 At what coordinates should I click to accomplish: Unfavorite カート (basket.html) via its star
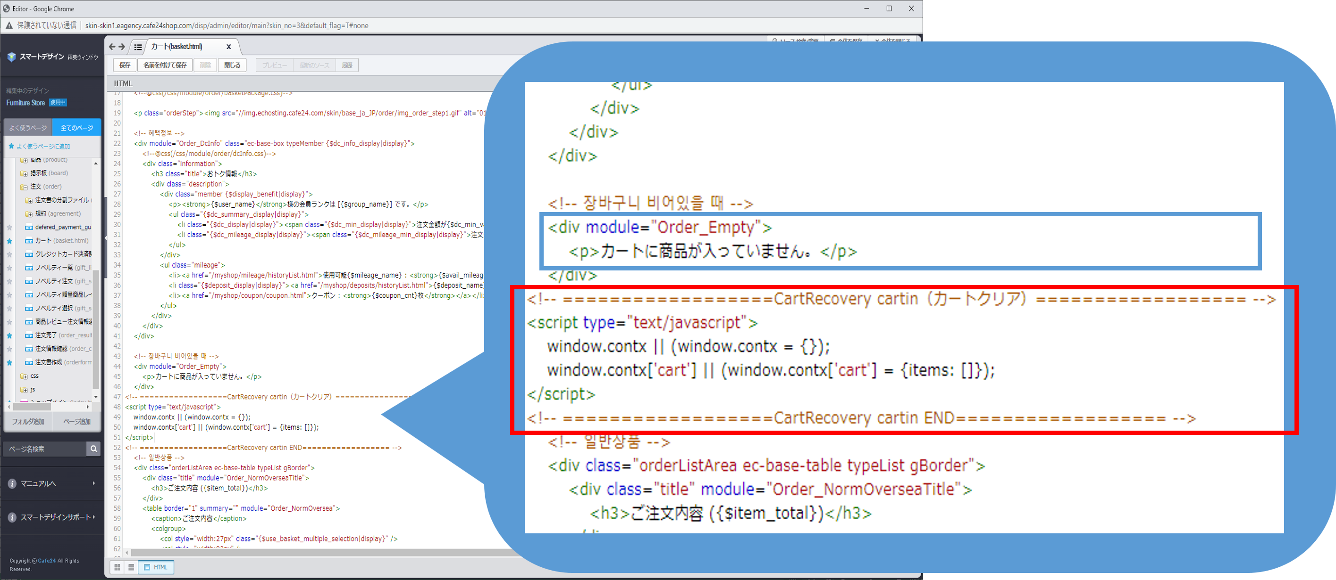(9, 241)
